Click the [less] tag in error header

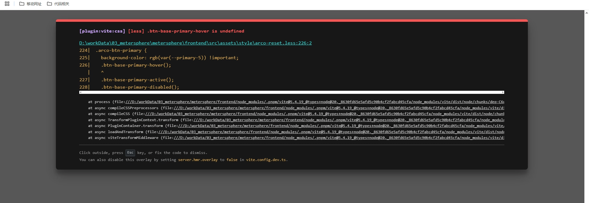136,31
